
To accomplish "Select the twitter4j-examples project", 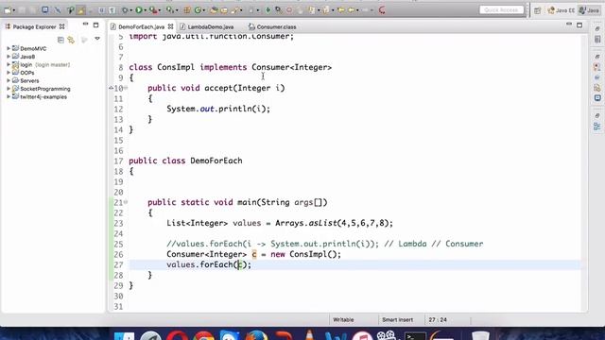I will [x=43, y=97].
